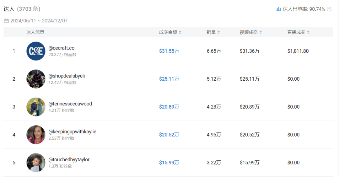Viewport: 339px width, 177px height.
Task: Open the @cecraft.co profile link
Action: pyautogui.click(x=62, y=48)
